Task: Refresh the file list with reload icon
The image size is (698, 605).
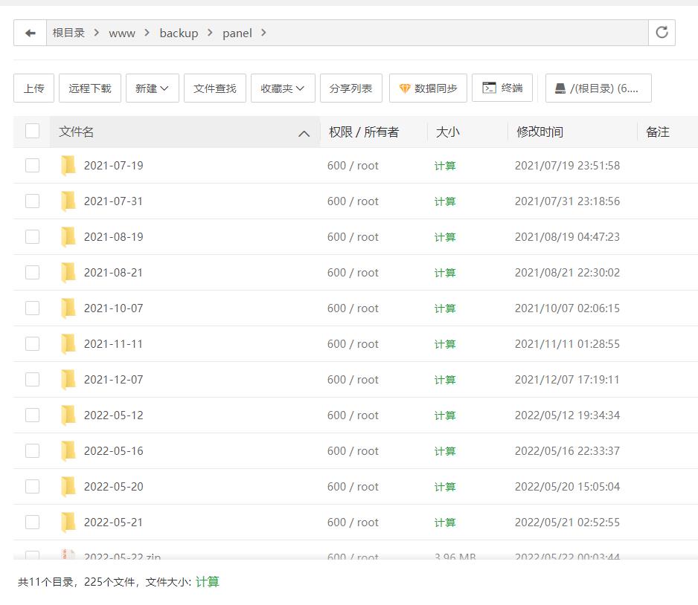Action: (662, 33)
